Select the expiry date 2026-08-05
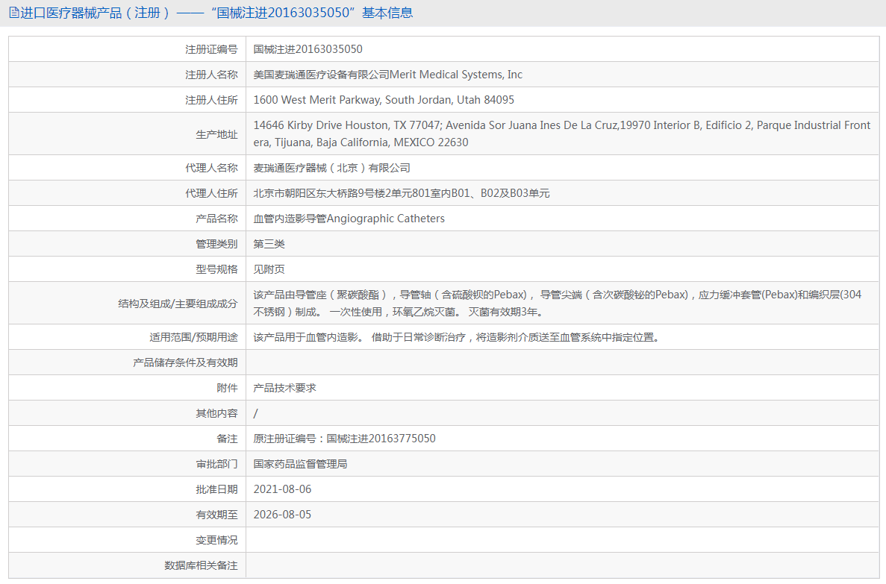 283,515
